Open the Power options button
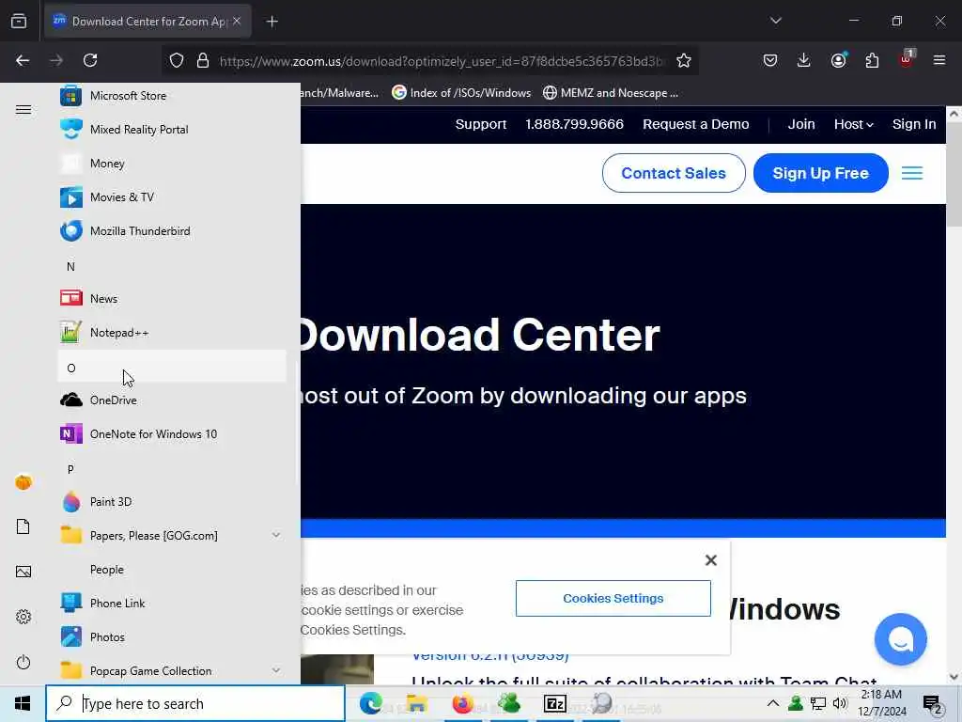 pyautogui.click(x=23, y=662)
